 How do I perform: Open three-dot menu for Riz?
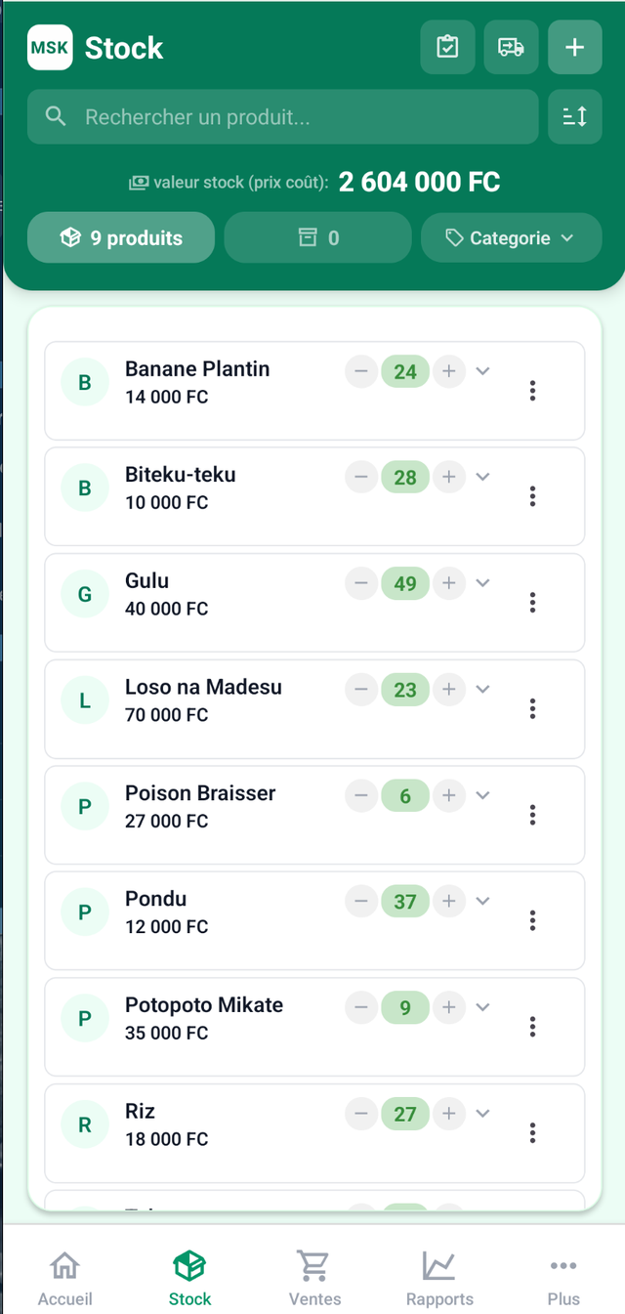coord(532,1132)
